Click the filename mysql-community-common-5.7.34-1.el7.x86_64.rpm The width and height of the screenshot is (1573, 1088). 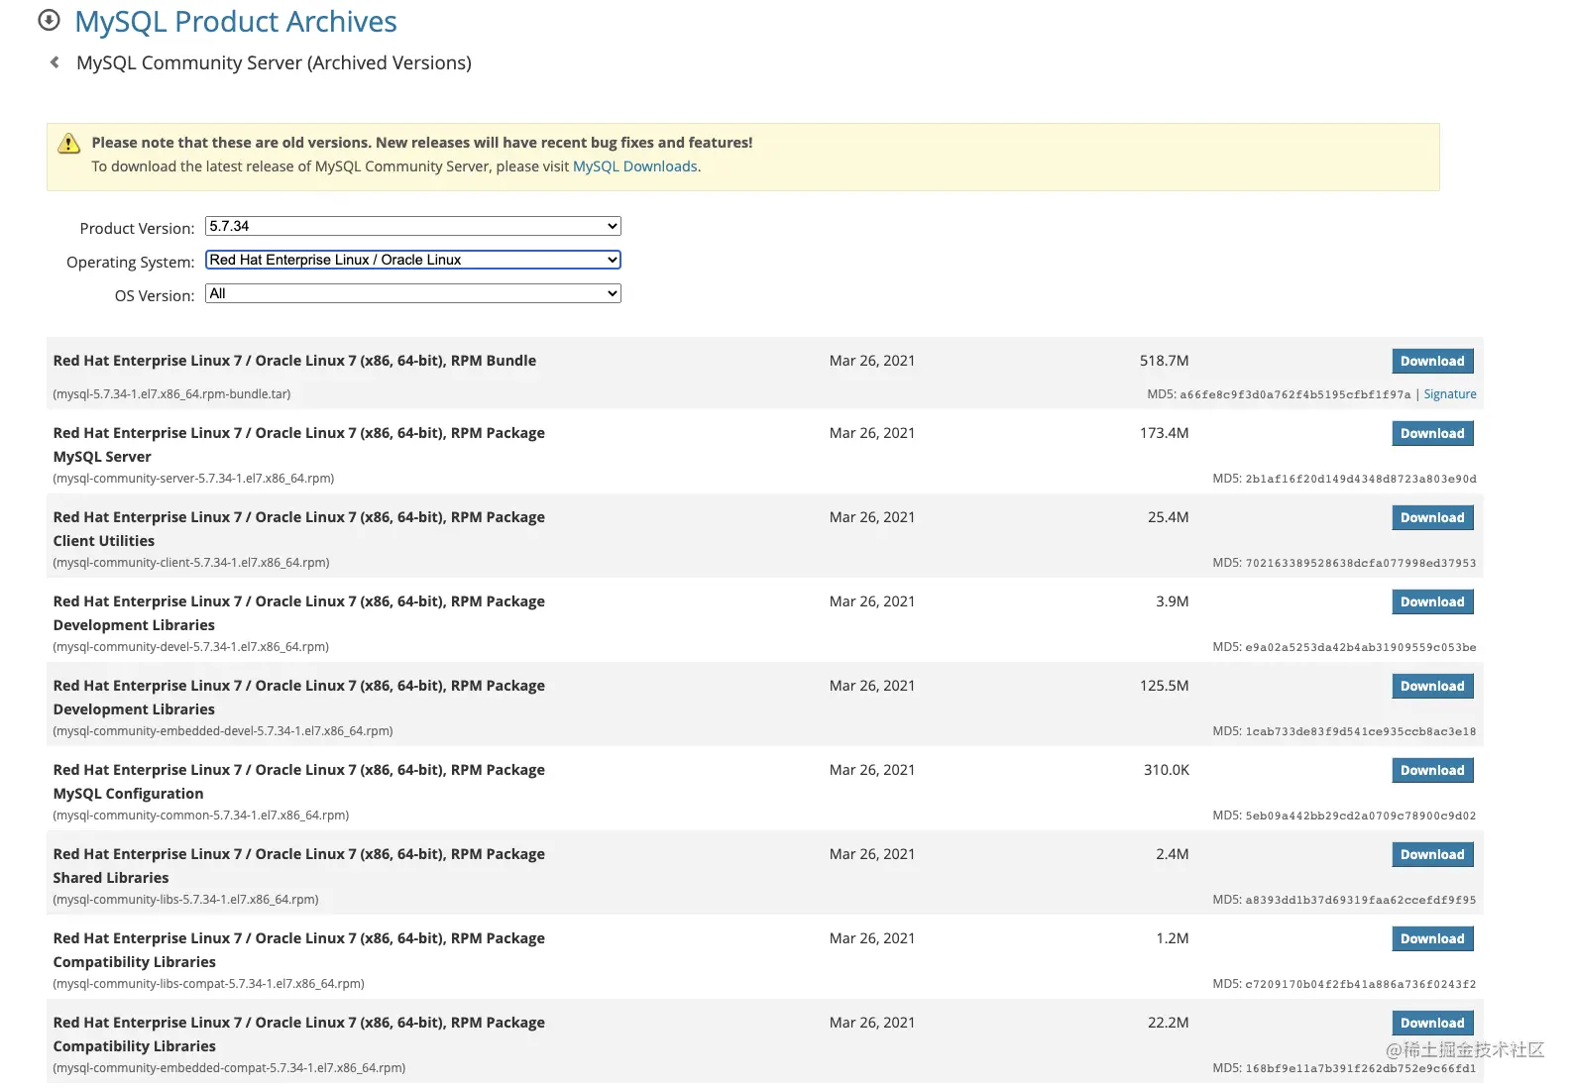201,816
